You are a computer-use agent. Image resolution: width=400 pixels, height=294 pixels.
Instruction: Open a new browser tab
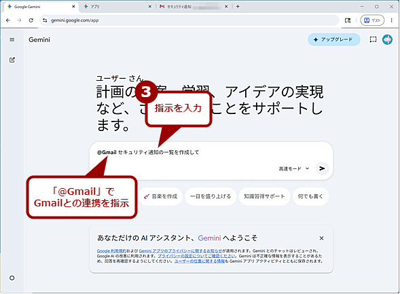point(238,7)
